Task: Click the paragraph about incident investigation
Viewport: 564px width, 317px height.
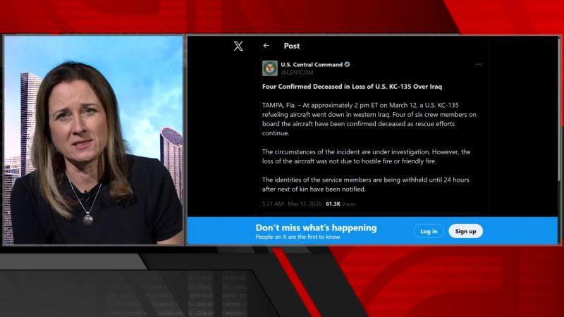Action: [366, 156]
